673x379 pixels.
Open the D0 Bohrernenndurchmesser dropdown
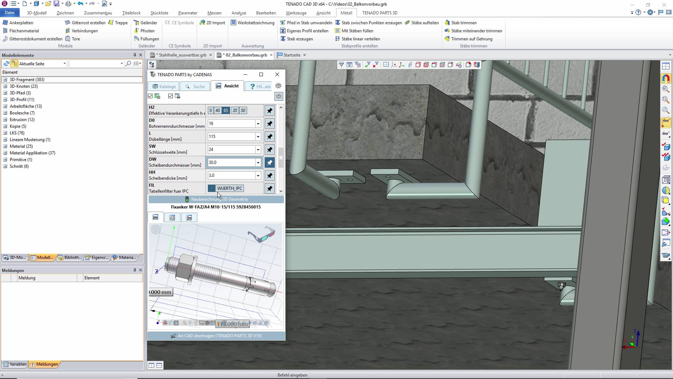[x=258, y=124]
